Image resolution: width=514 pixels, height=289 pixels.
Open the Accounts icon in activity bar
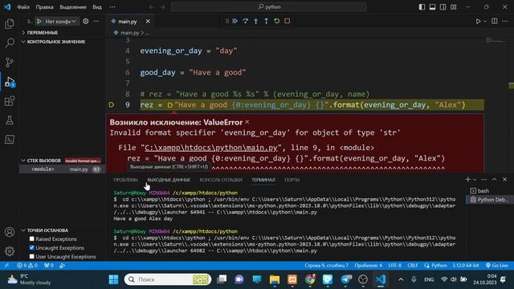10,232
